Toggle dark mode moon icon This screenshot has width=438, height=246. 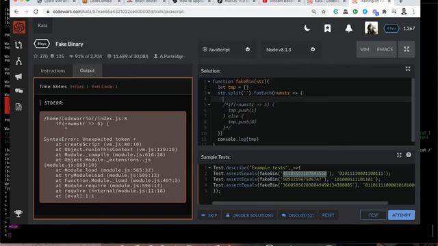pos(307,28)
